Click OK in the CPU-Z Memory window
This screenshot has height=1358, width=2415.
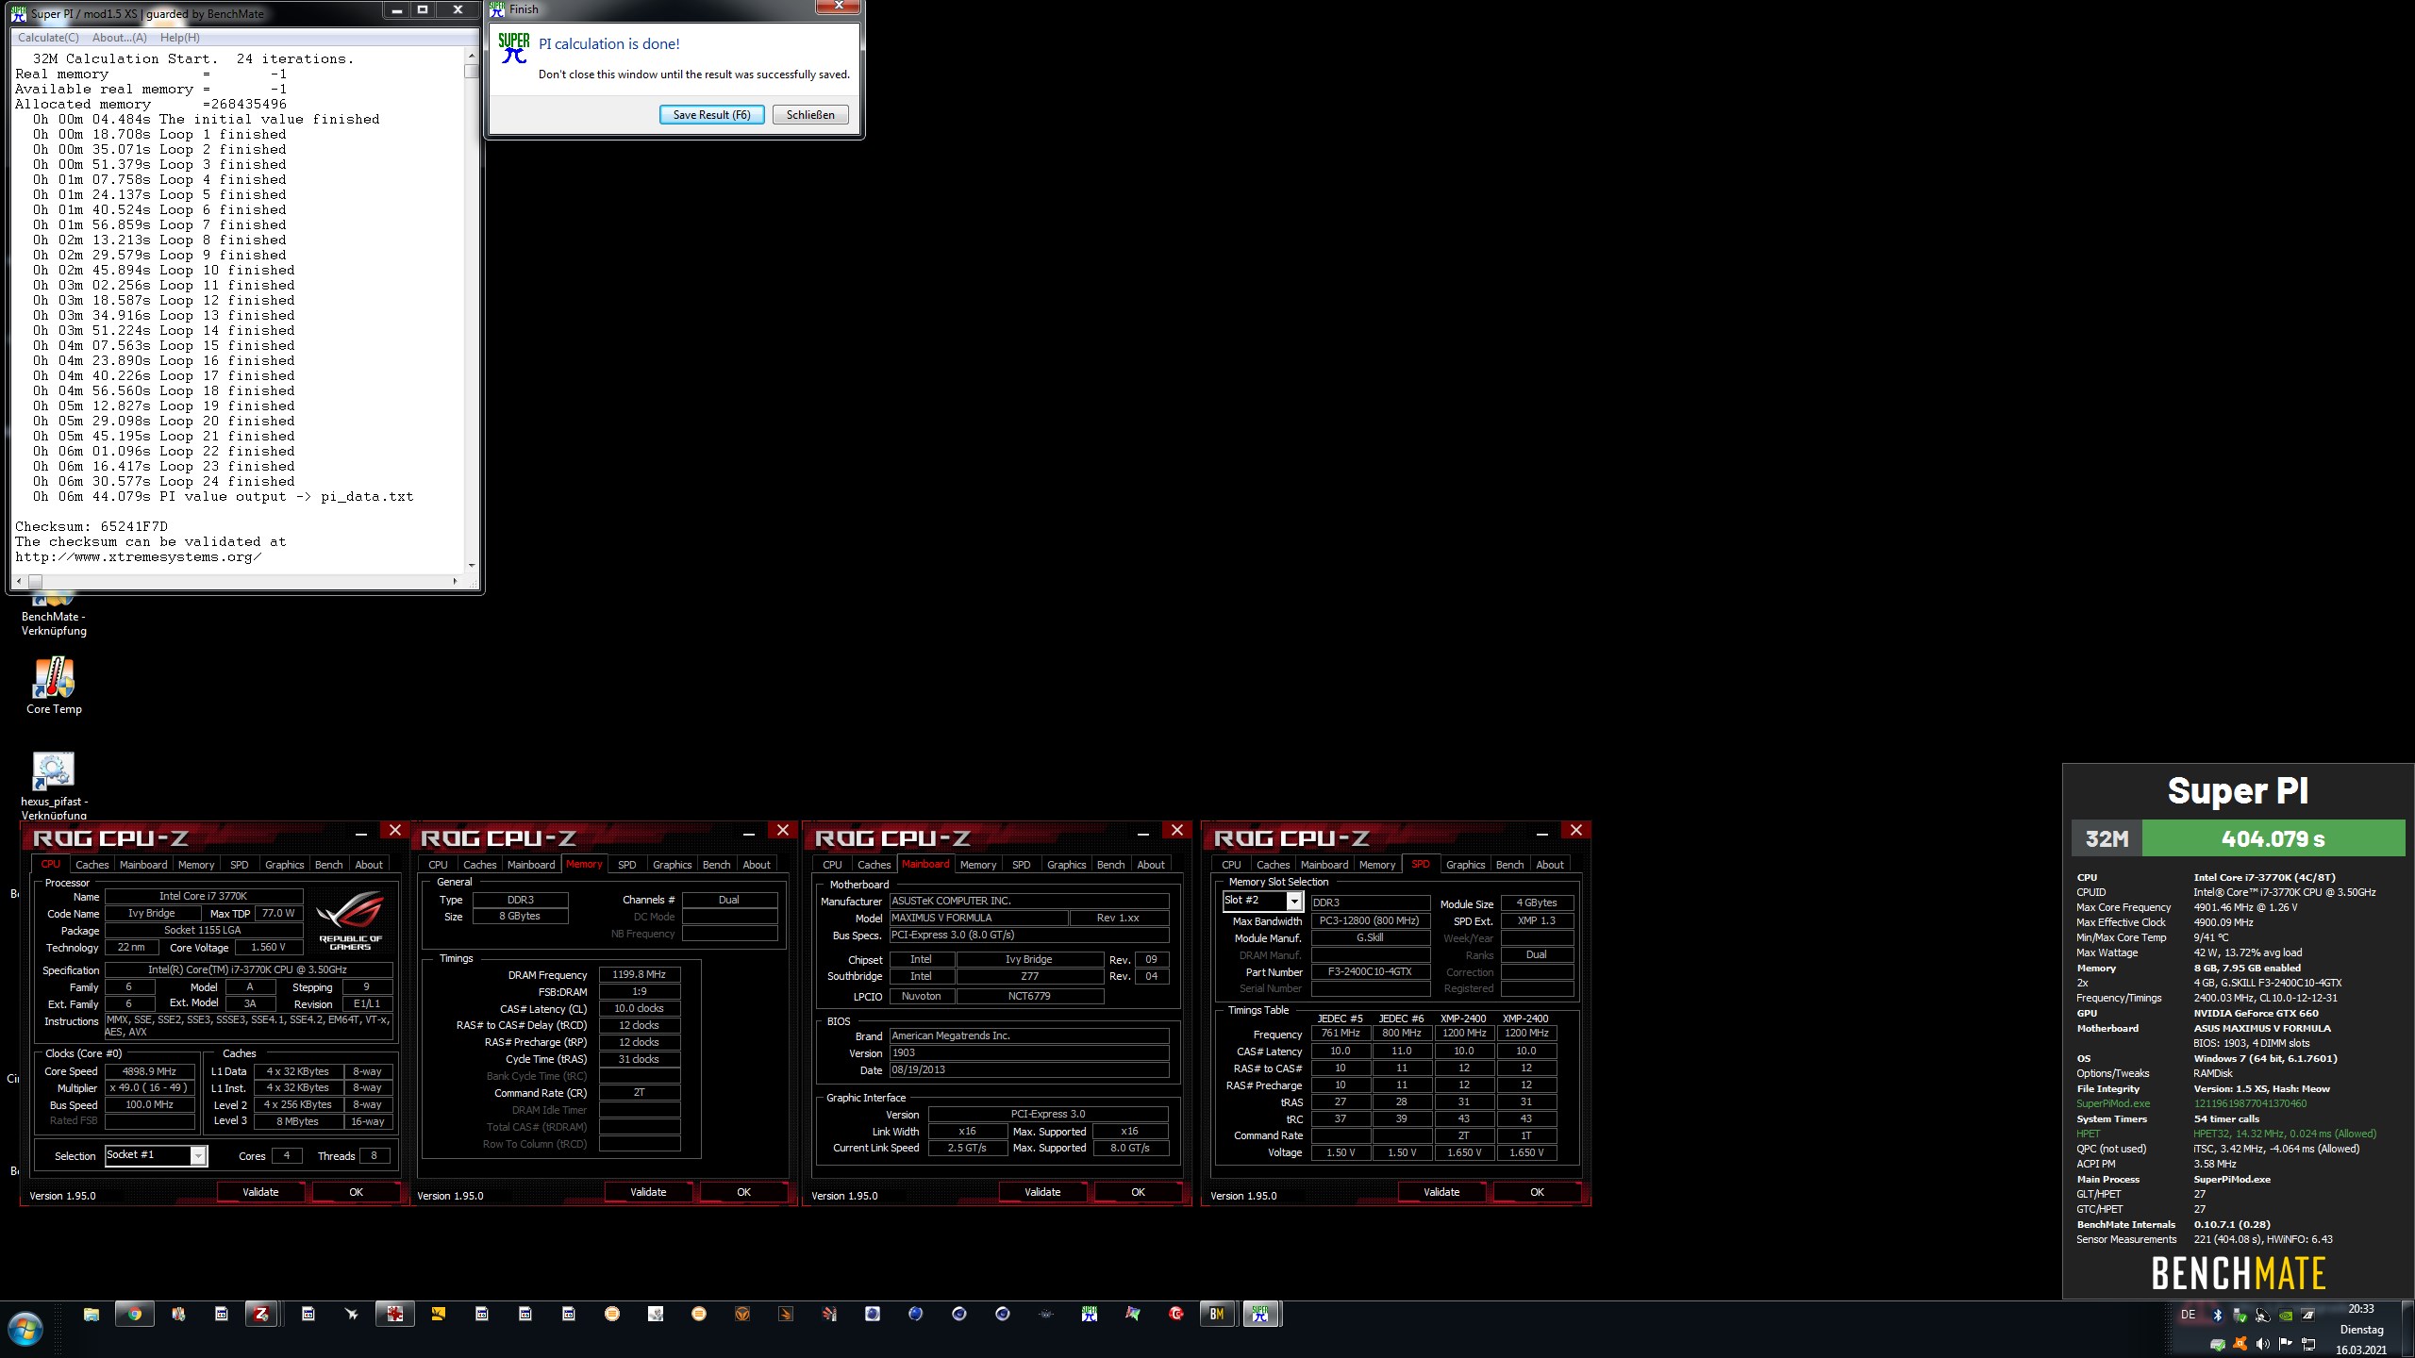coord(743,1192)
